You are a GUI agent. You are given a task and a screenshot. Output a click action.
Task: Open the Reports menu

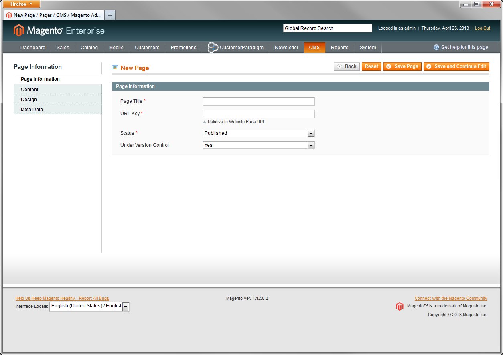[x=340, y=48]
